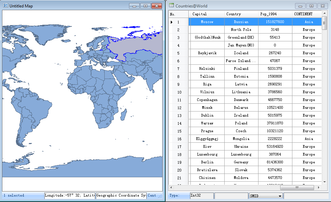Viewport: 331px width, 202px height.
Task: Click the table's horizontal scrollbar thumb
Action: pyautogui.click(x=297, y=187)
